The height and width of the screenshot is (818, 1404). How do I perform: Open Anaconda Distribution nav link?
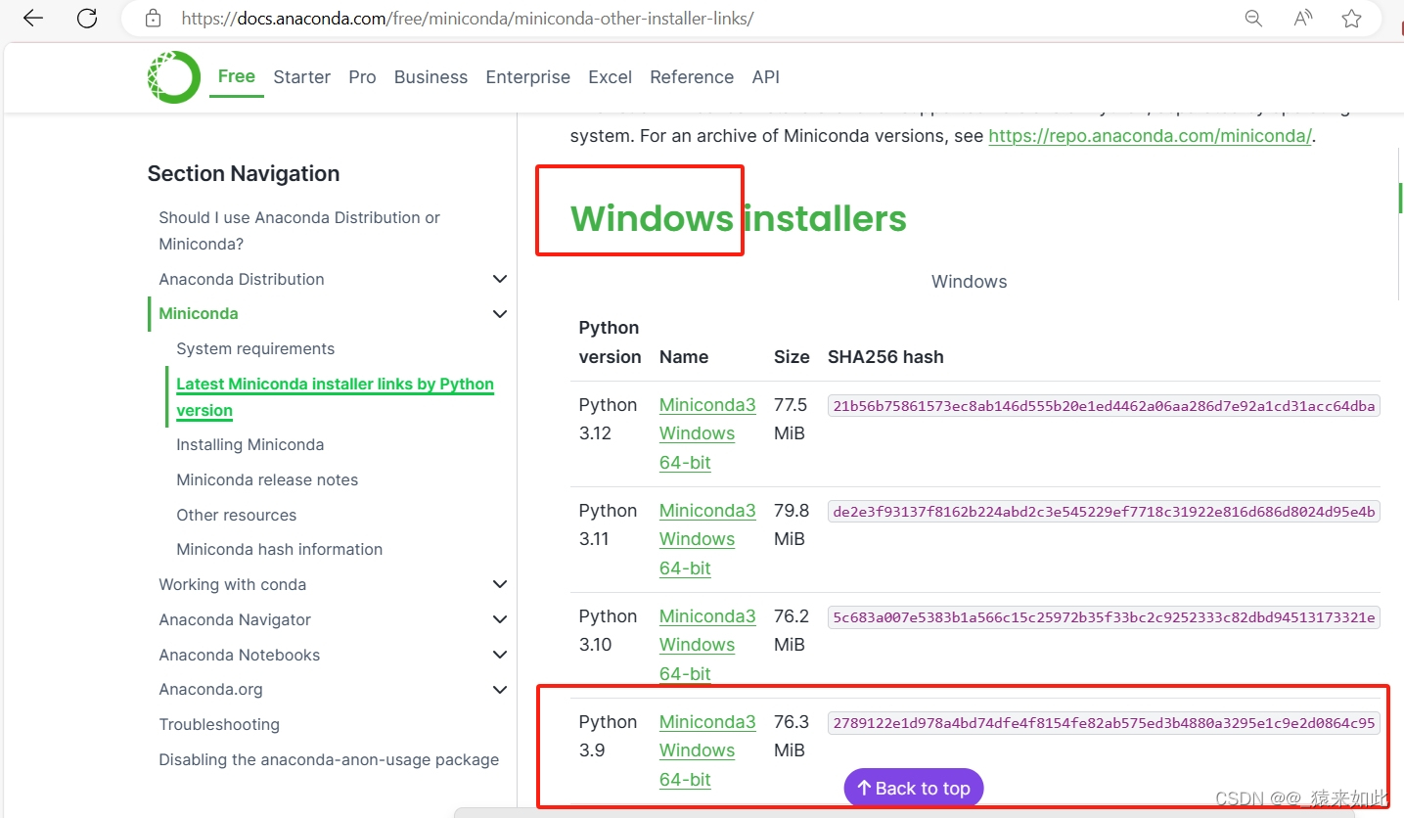pos(242,279)
